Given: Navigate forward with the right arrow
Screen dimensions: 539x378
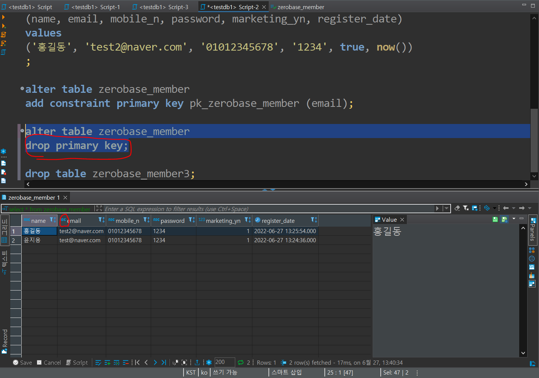Looking at the screenshot, I should point(522,208).
